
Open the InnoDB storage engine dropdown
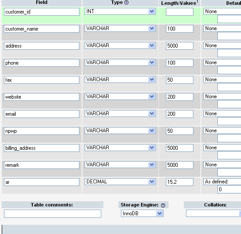coord(142,213)
